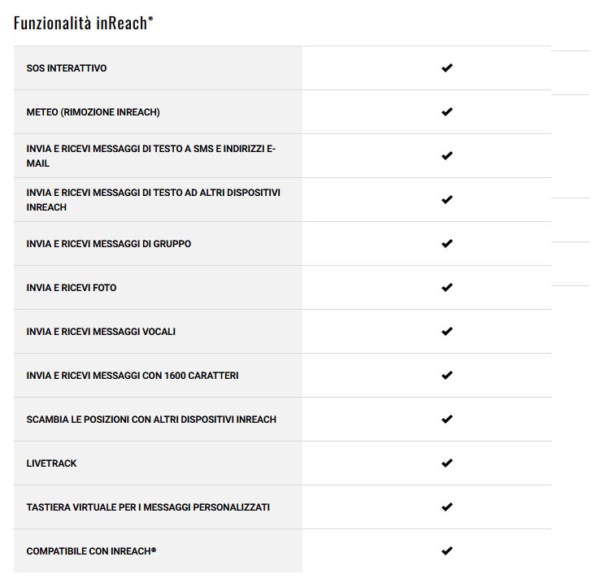Click checkmark for altri dispositivi inReach messages
This screenshot has width=596, height=583.
pyautogui.click(x=446, y=200)
